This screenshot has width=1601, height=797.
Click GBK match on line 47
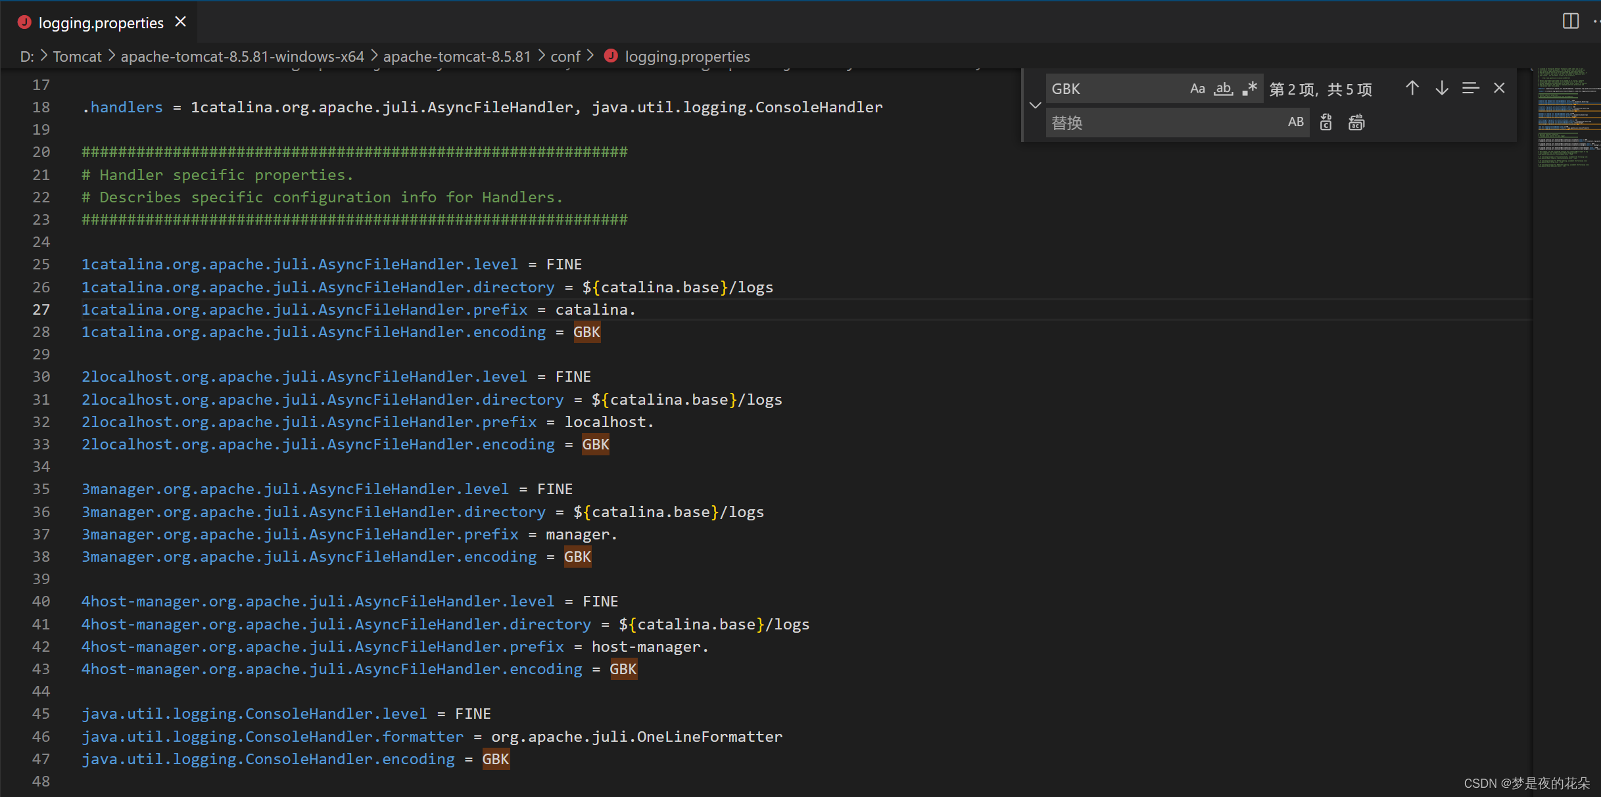point(496,759)
